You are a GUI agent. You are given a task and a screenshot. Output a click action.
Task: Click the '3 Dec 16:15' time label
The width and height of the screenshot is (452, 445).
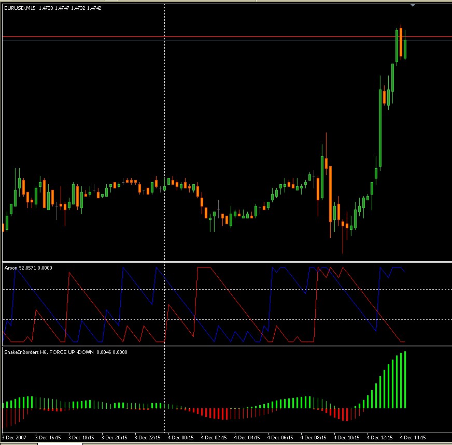click(x=48, y=438)
